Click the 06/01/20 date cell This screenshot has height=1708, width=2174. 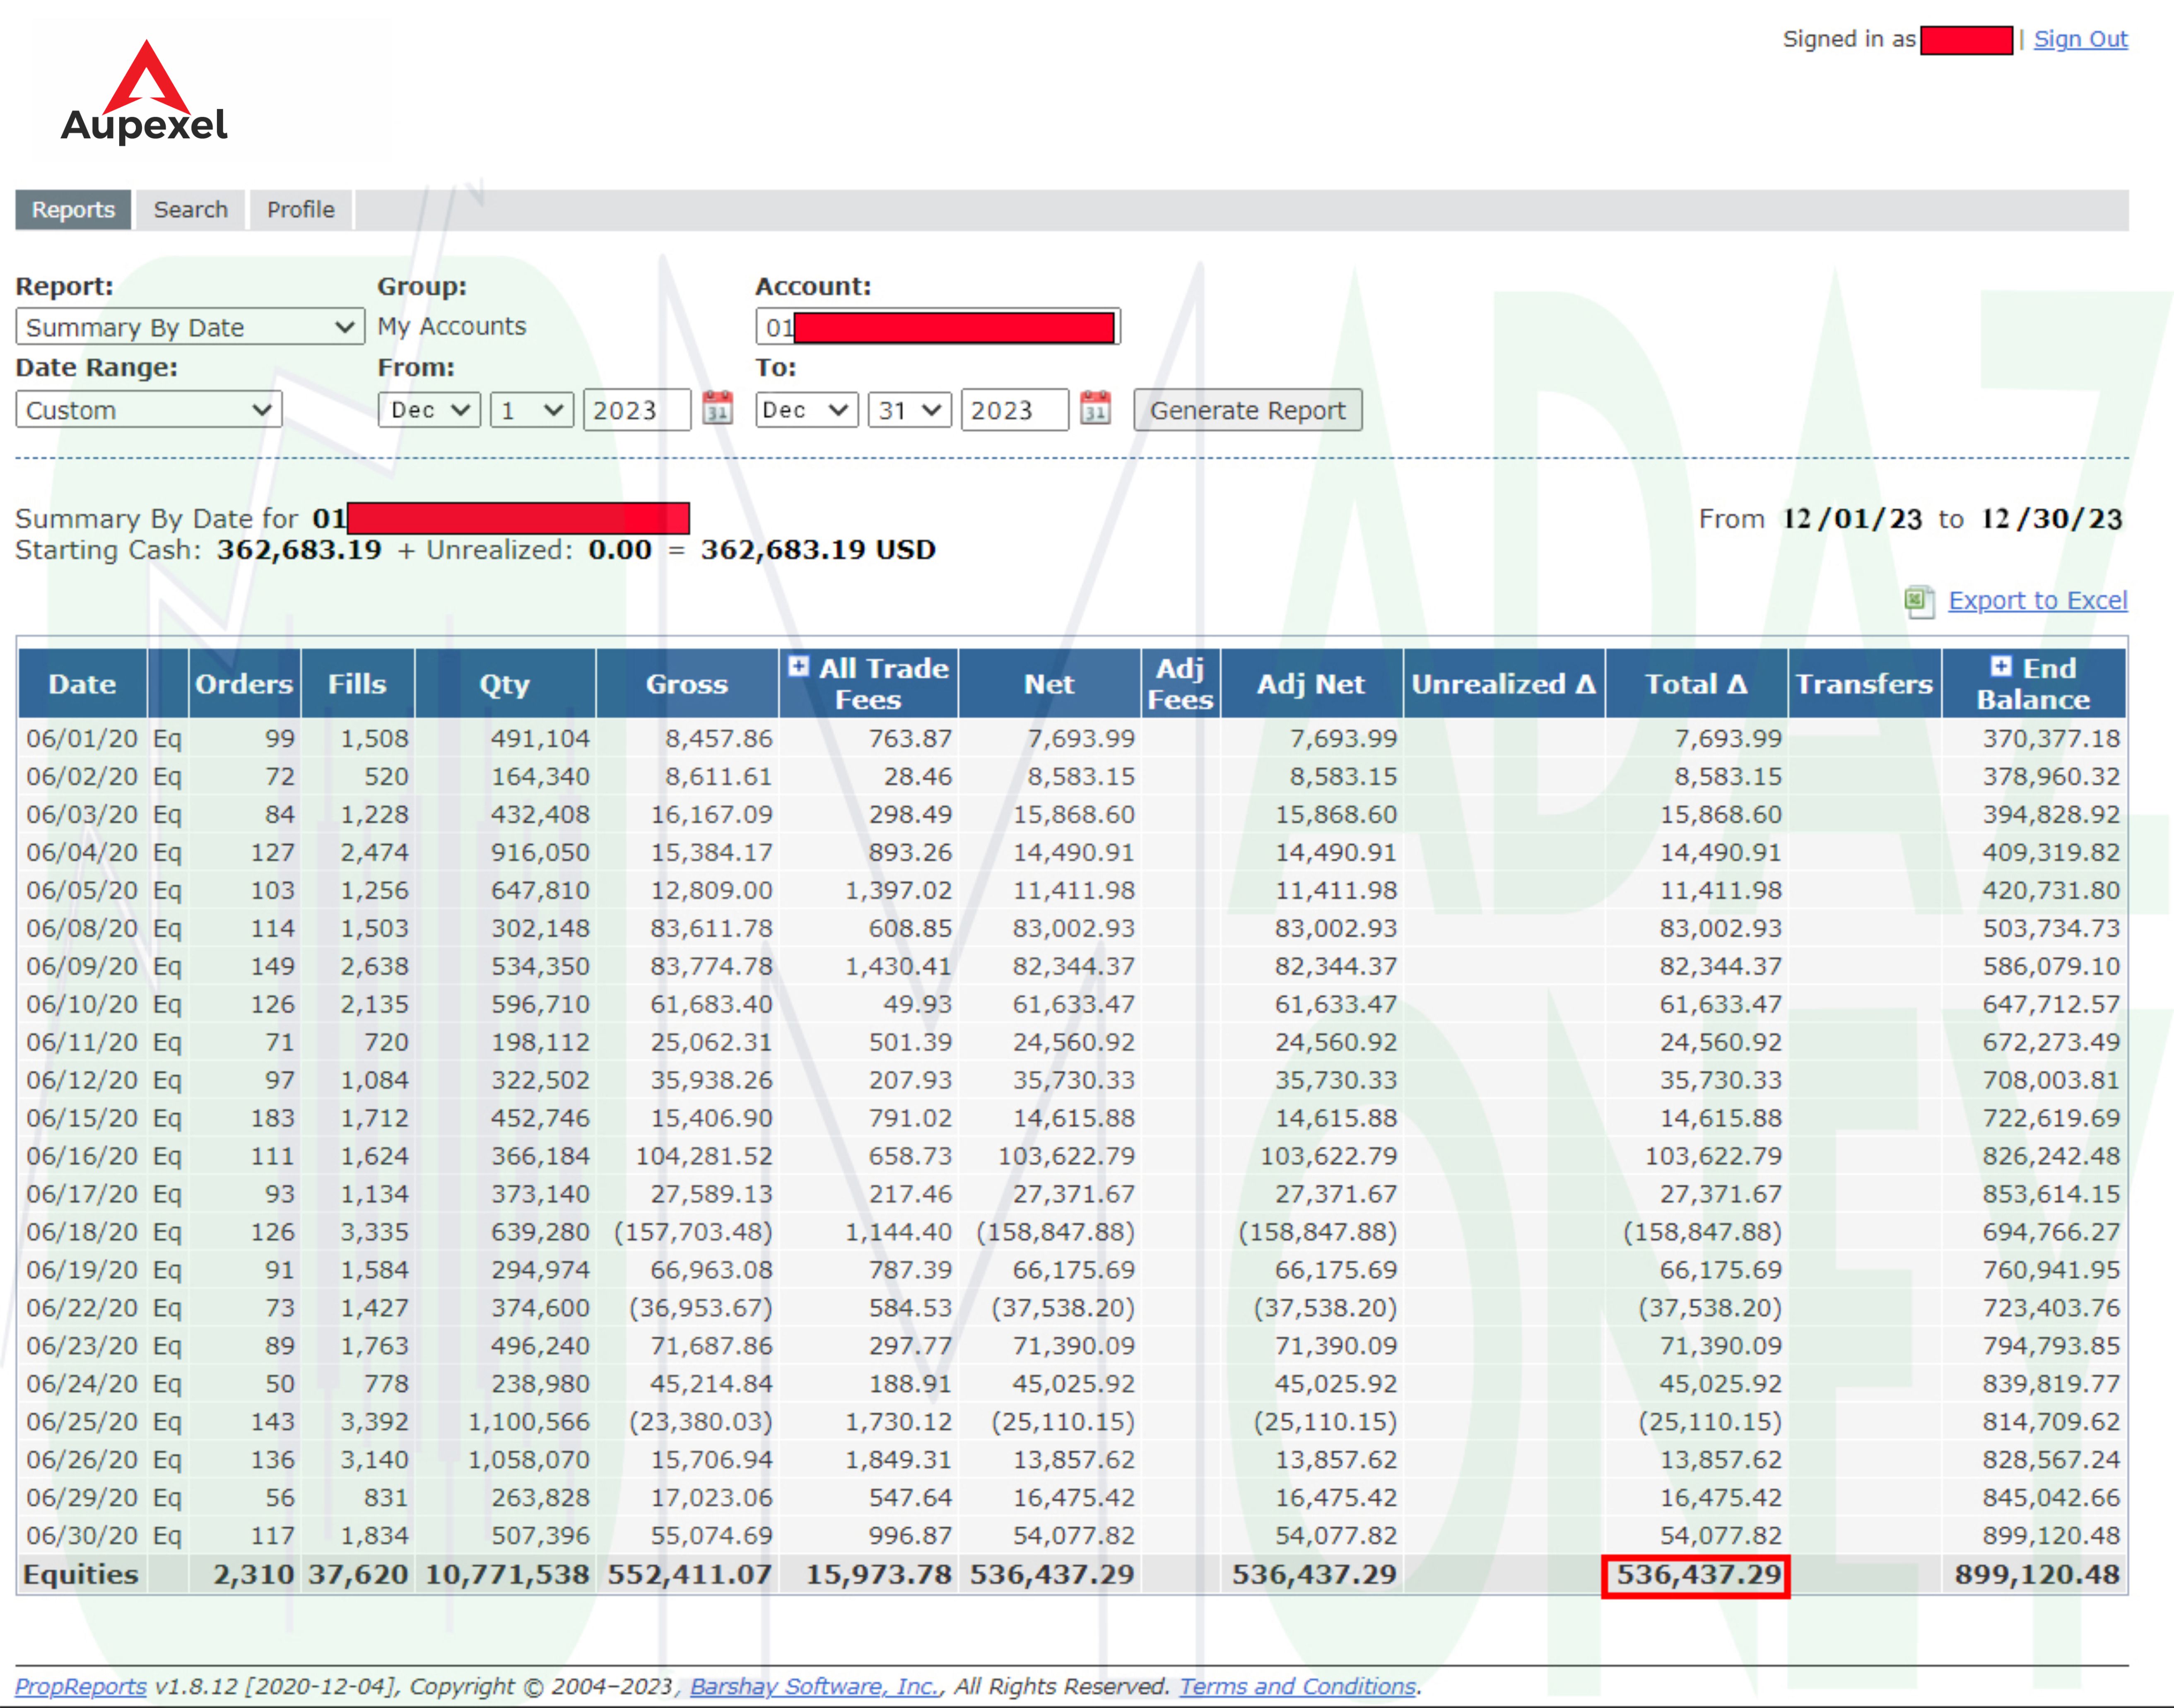click(x=82, y=739)
